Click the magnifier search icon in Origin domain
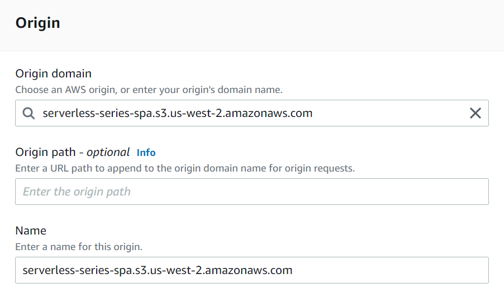504x298 pixels. click(x=28, y=113)
